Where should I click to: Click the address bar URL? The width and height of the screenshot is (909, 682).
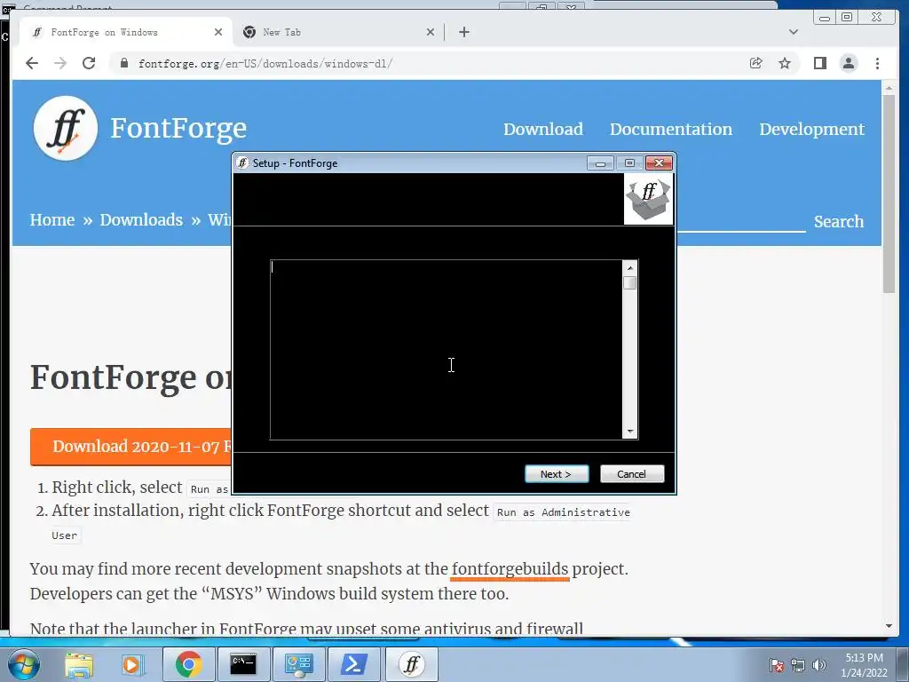point(265,64)
